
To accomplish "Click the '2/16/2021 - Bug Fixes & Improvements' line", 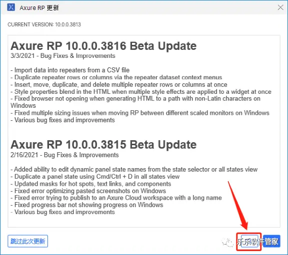I will [64, 155].
